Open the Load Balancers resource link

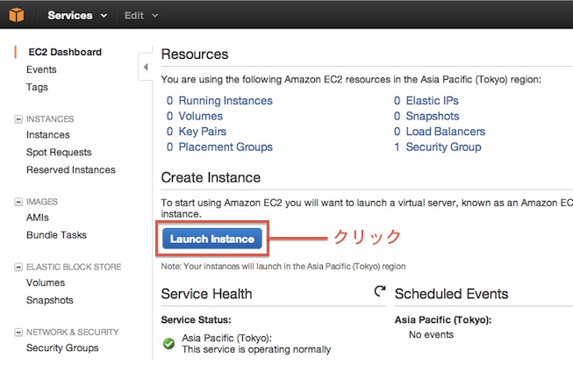point(445,132)
